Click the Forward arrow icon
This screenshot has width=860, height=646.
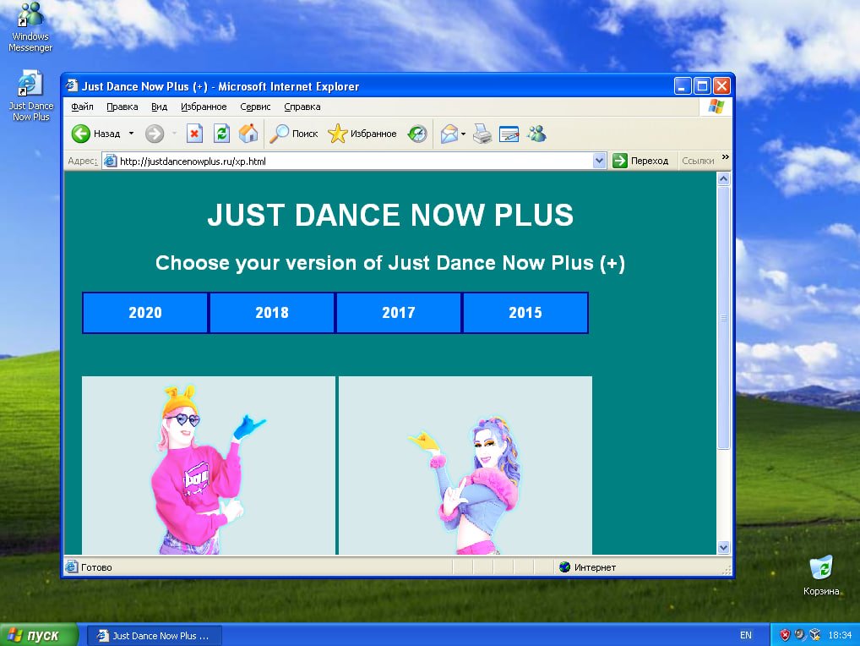(155, 134)
